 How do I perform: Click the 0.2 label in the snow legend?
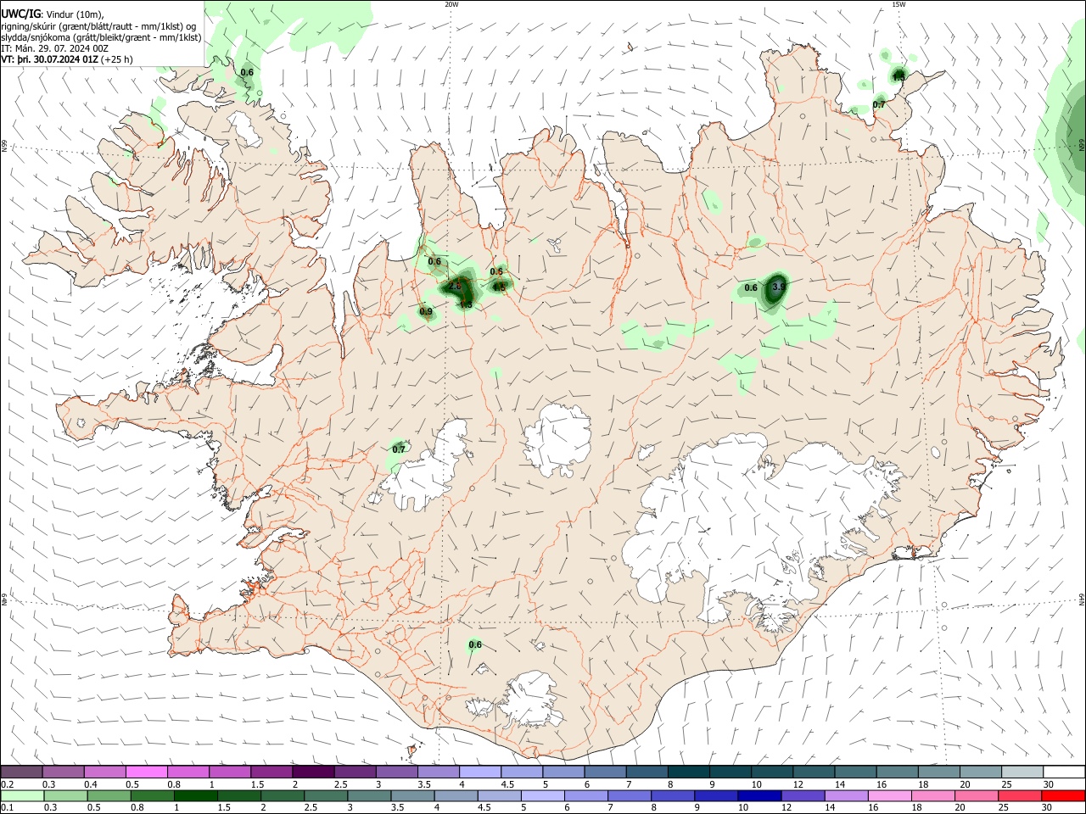pyautogui.click(x=7, y=784)
